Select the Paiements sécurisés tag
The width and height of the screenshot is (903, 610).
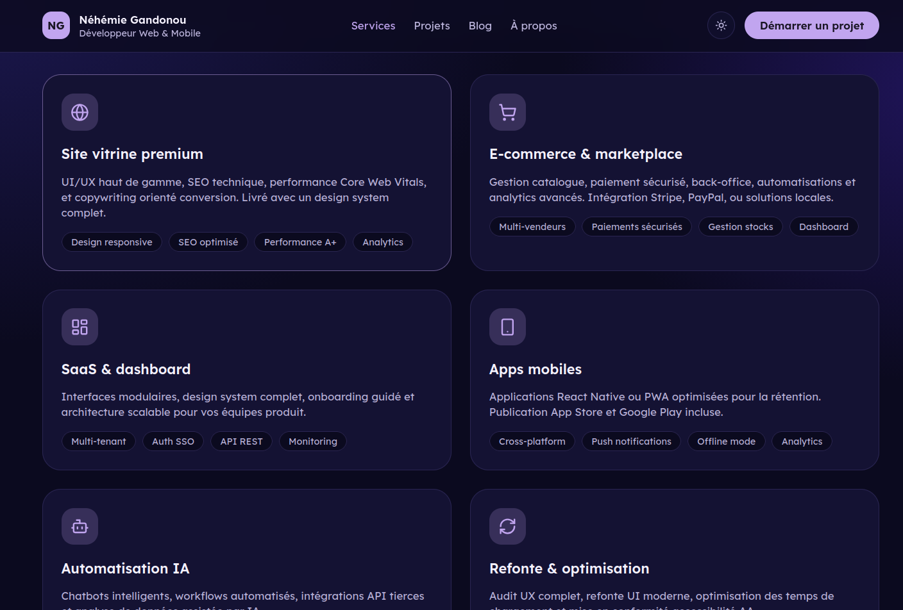pyautogui.click(x=636, y=227)
